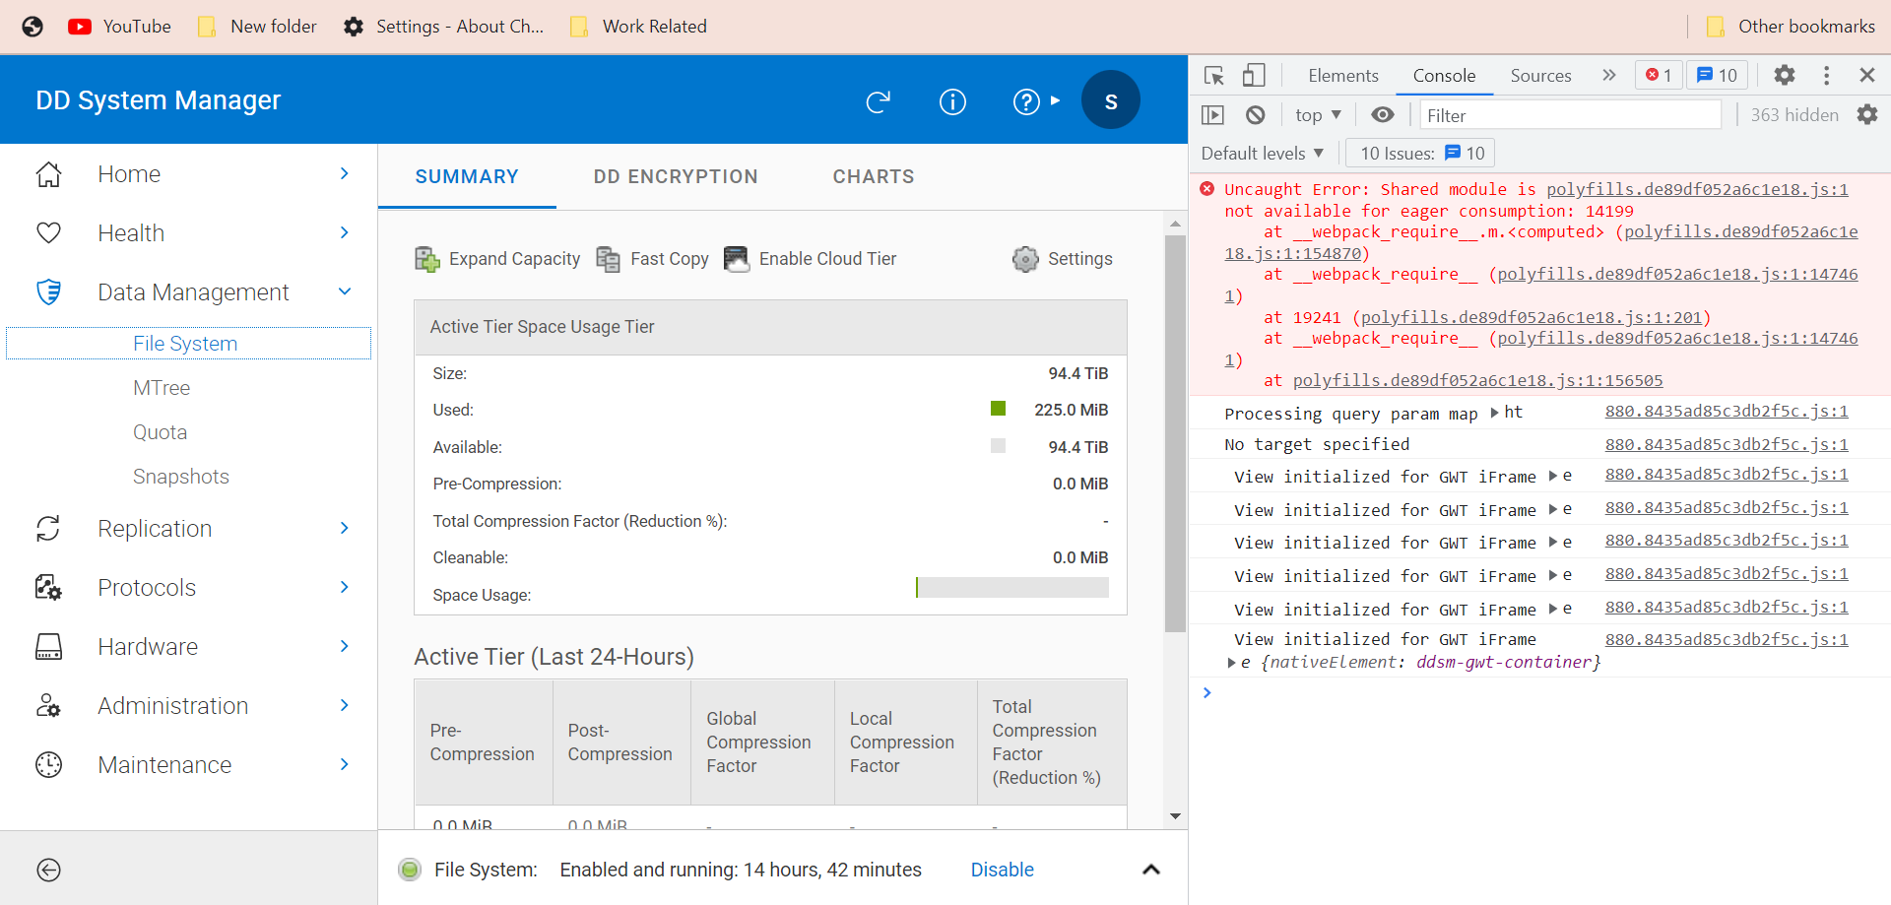Open the Sources DevTools tab
The height and width of the screenshot is (905, 1891).
[1540, 76]
